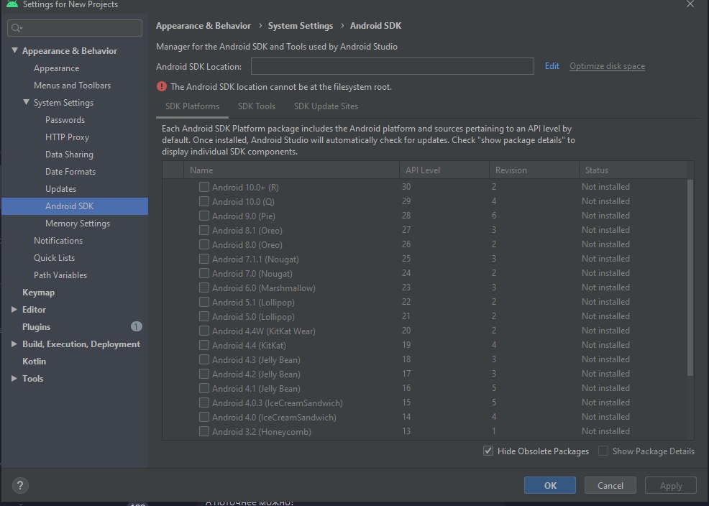Select the Android 4.3 (Jelly Bean) row name
This screenshot has height=506, width=709.
point(256,359)
